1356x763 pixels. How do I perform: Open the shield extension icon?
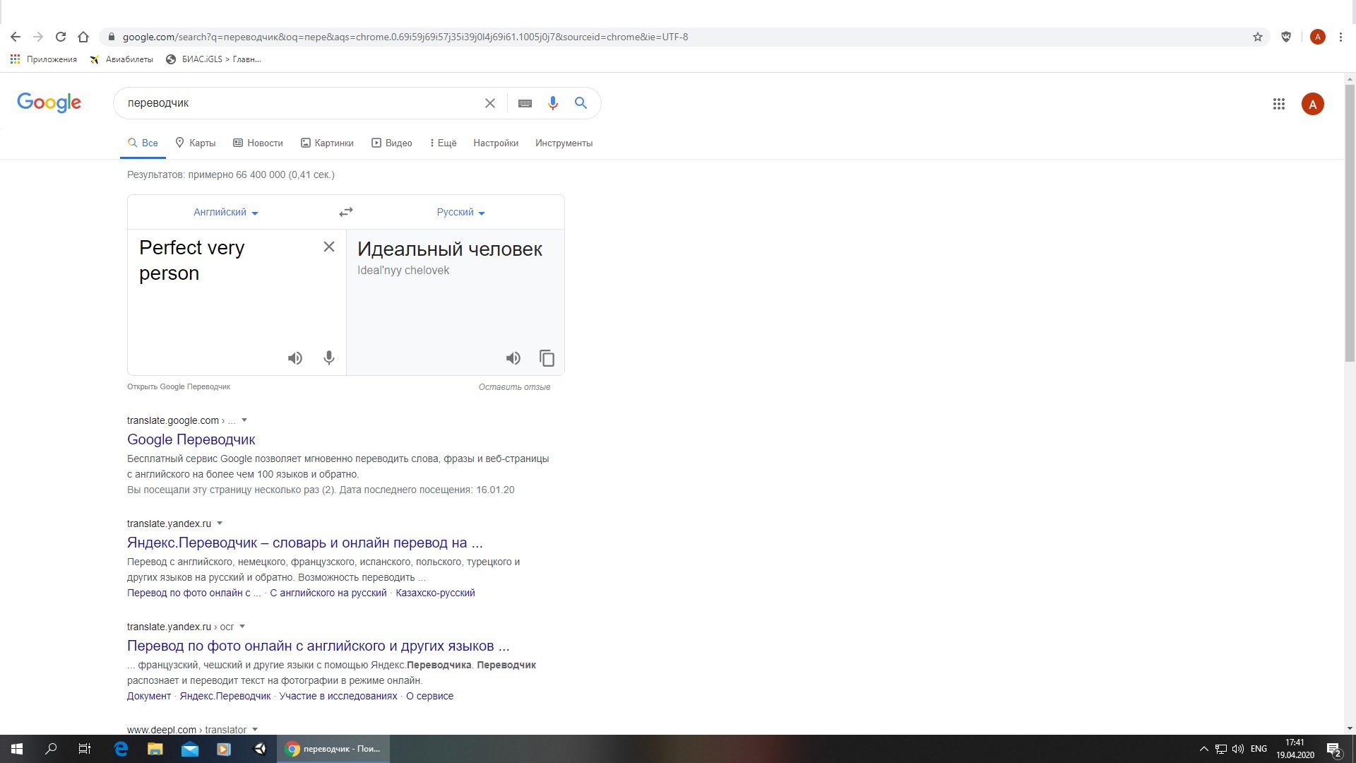pos(1286,37)
